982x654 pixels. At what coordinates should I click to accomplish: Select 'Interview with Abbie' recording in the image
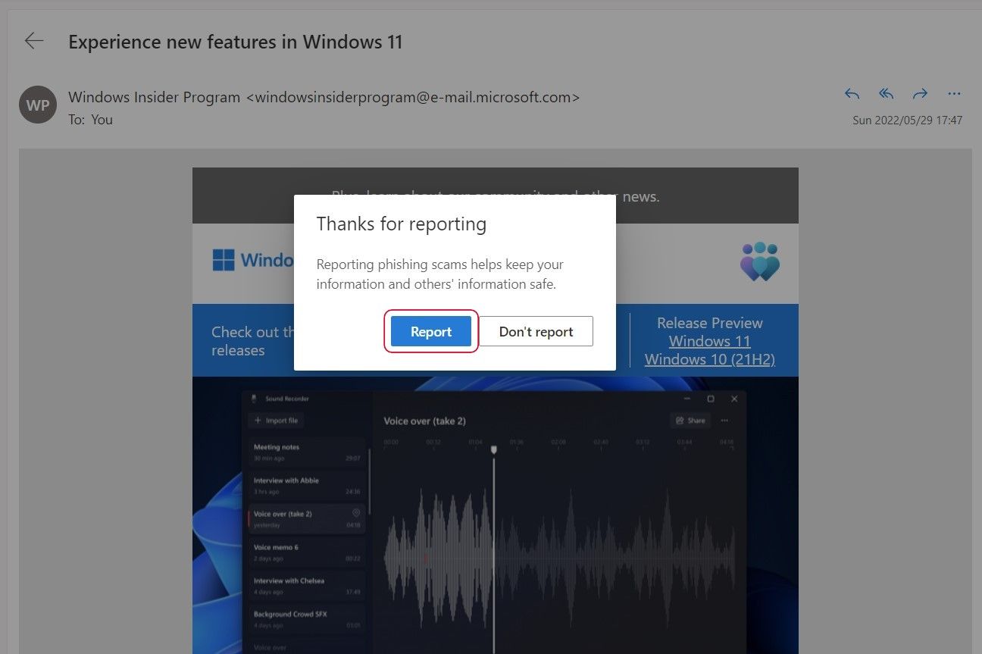tap(307, 486)
